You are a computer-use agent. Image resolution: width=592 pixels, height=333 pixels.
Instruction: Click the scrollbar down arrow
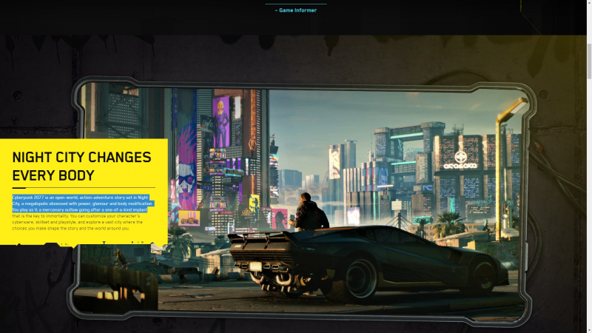coord(588,329)
